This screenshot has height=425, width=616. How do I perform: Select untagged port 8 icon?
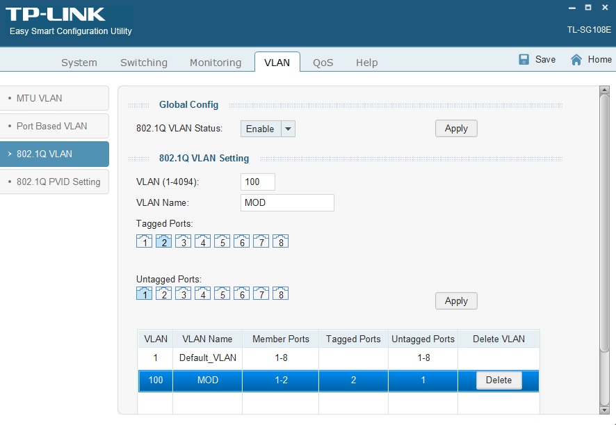pyautogui.click(x=280, y=293)
